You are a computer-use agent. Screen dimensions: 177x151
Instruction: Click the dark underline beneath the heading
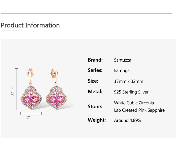(x=11, y=30)
